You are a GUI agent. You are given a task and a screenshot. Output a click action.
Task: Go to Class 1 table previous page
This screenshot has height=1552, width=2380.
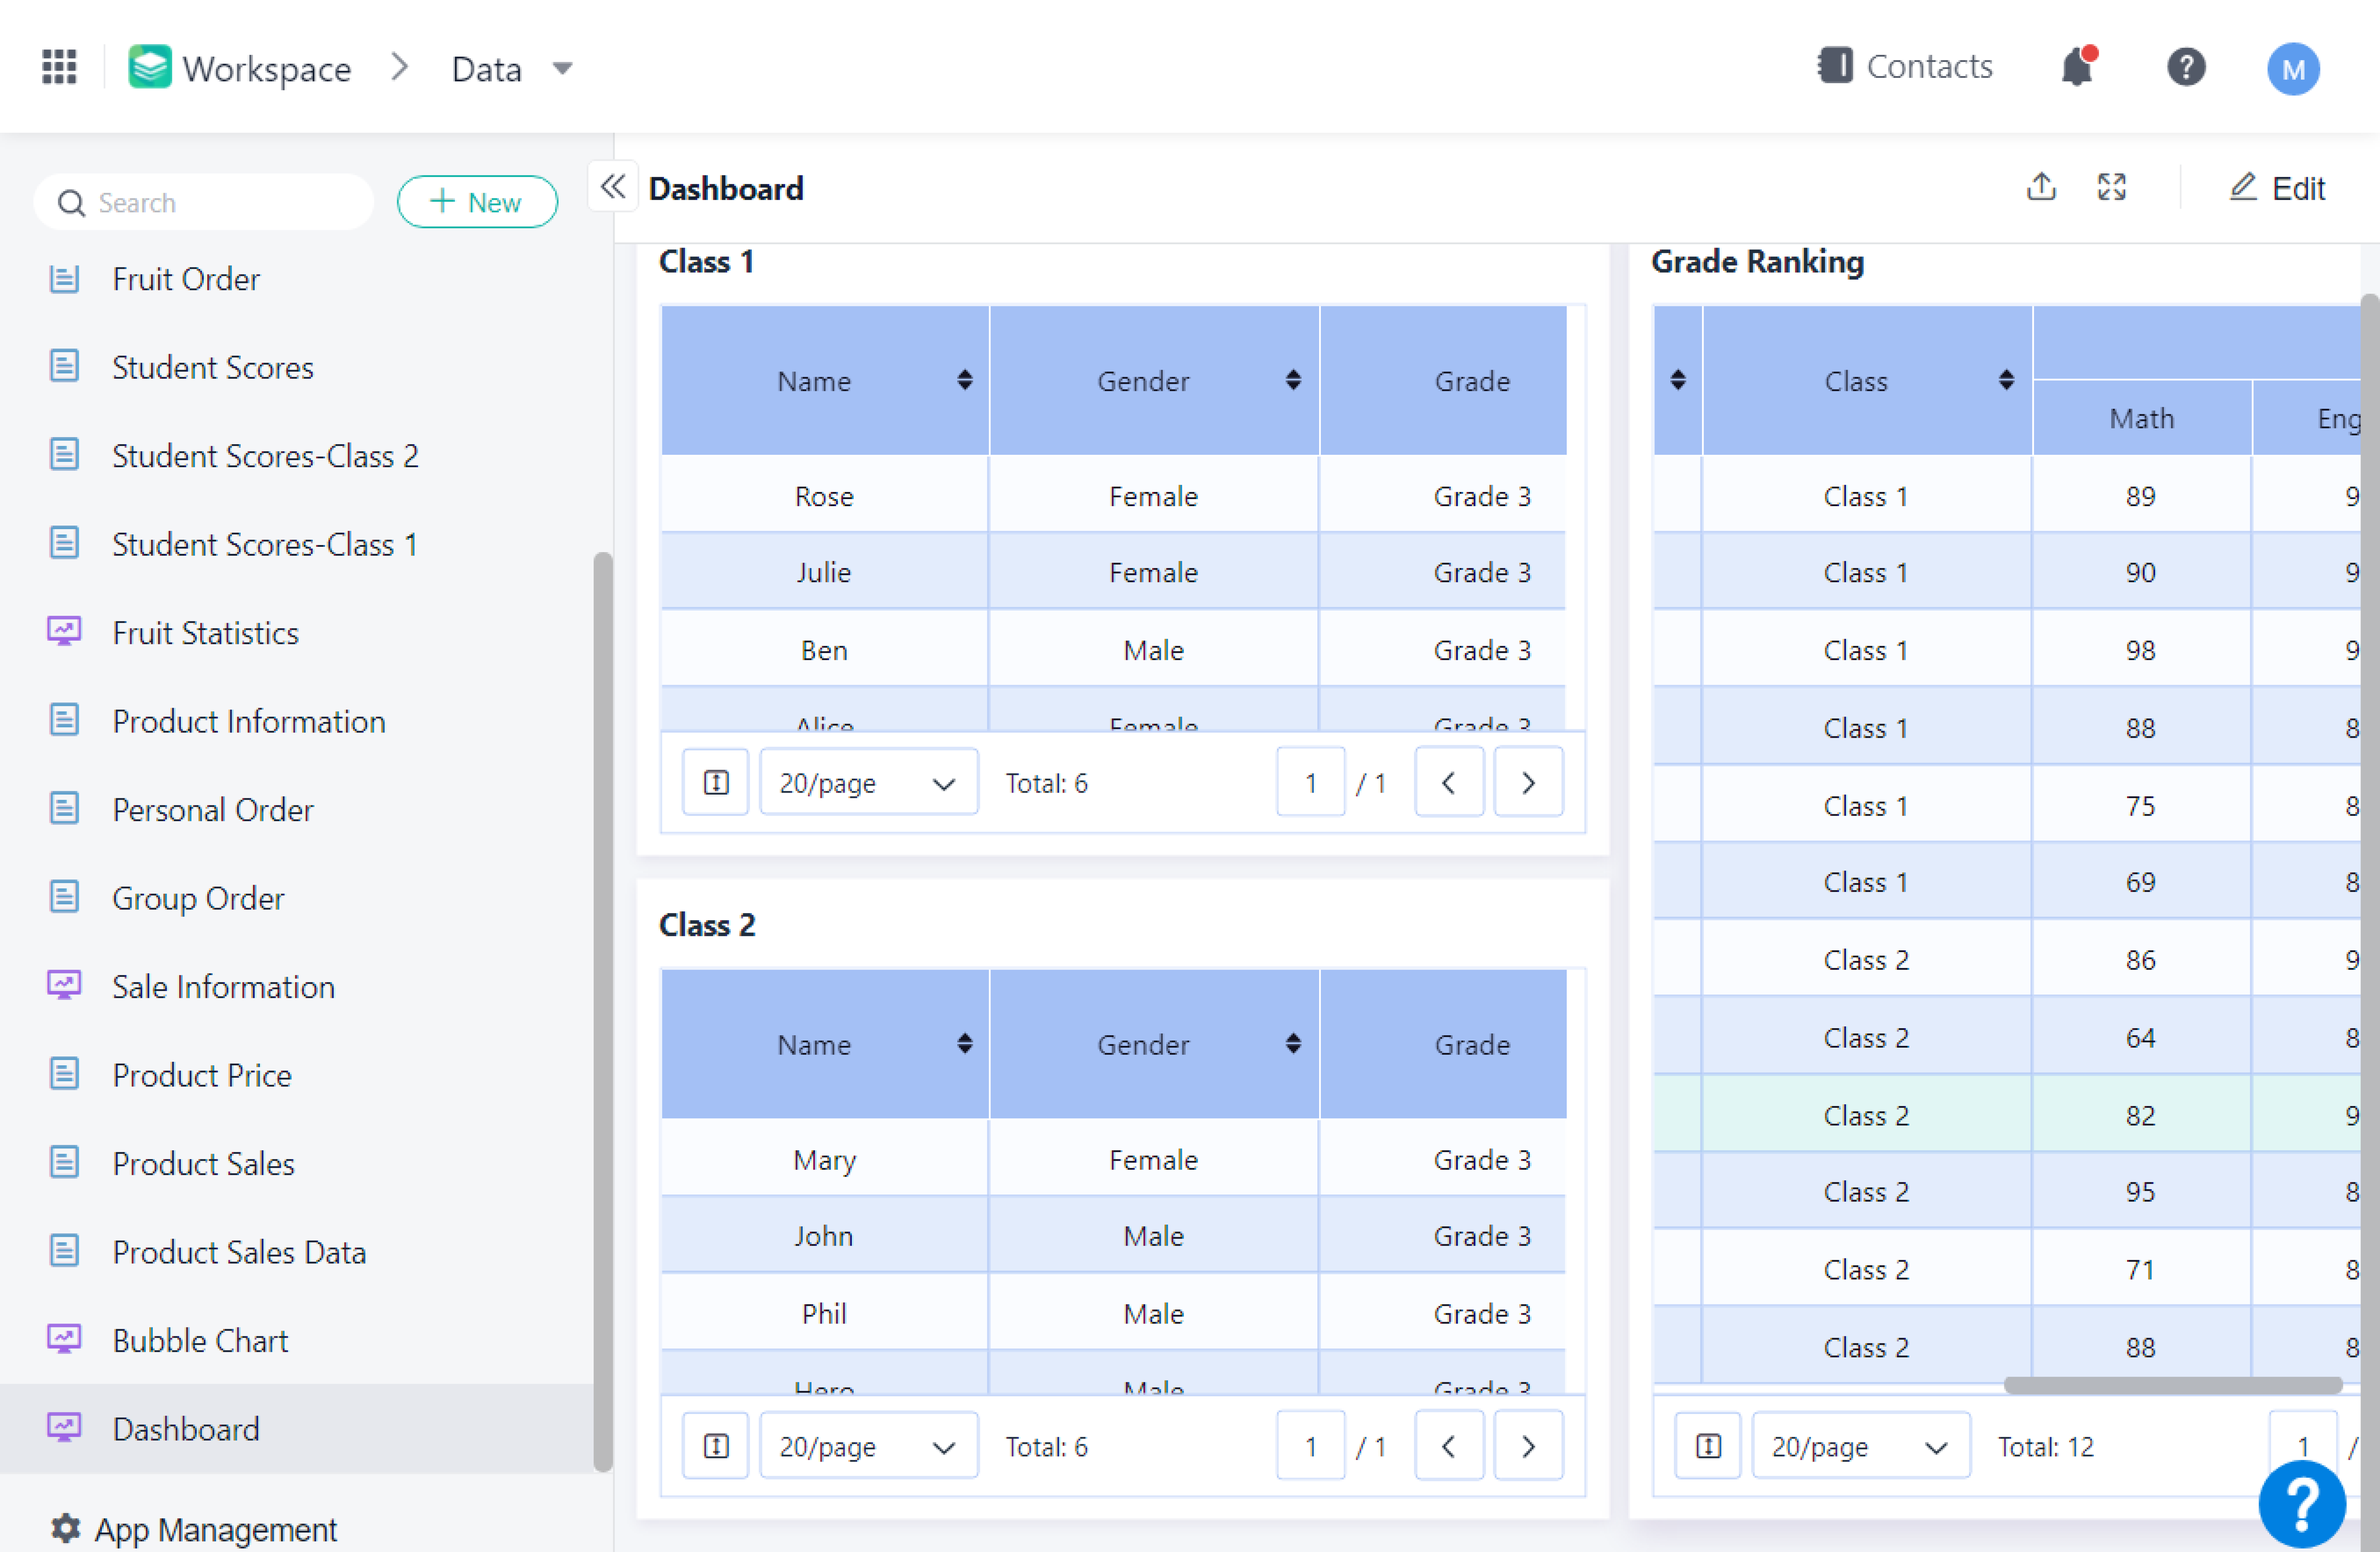tap(1449, 782)
